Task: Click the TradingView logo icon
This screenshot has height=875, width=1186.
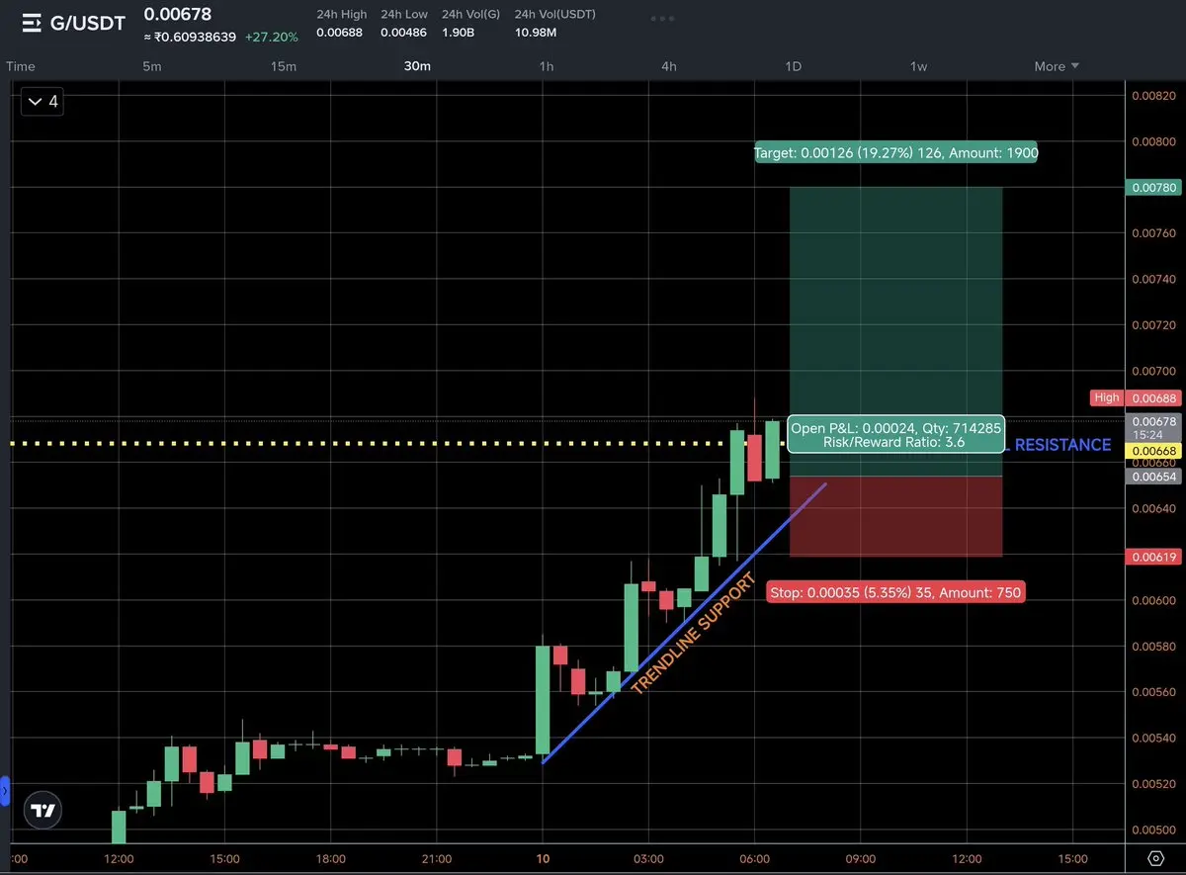Action: (x=42, y=810)
